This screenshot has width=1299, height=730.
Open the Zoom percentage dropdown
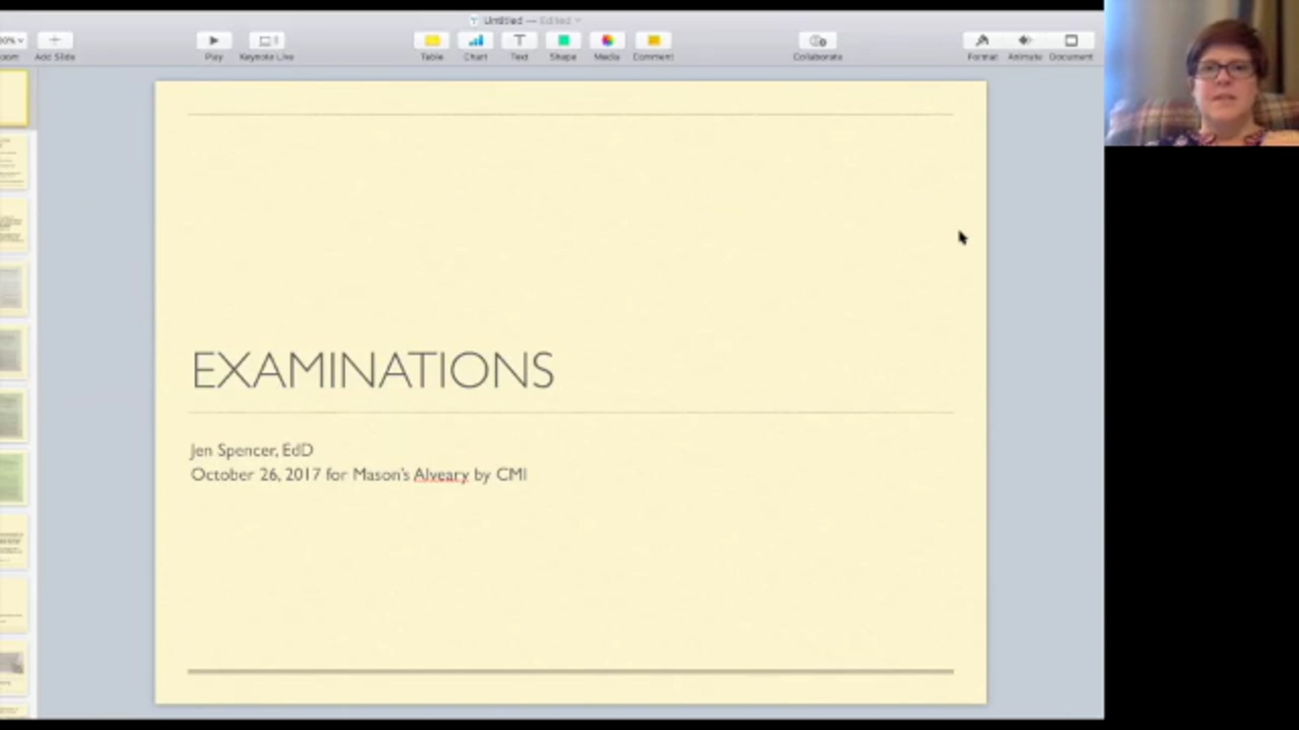click(12, 41)
